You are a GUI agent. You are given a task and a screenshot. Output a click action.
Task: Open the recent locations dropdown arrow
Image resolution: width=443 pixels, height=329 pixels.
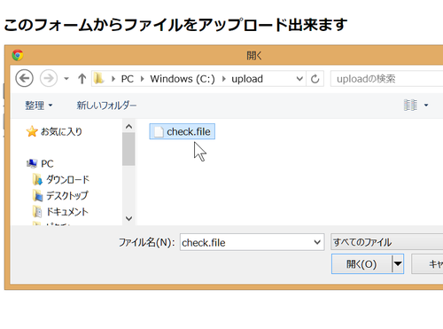(x=66, y=79)
